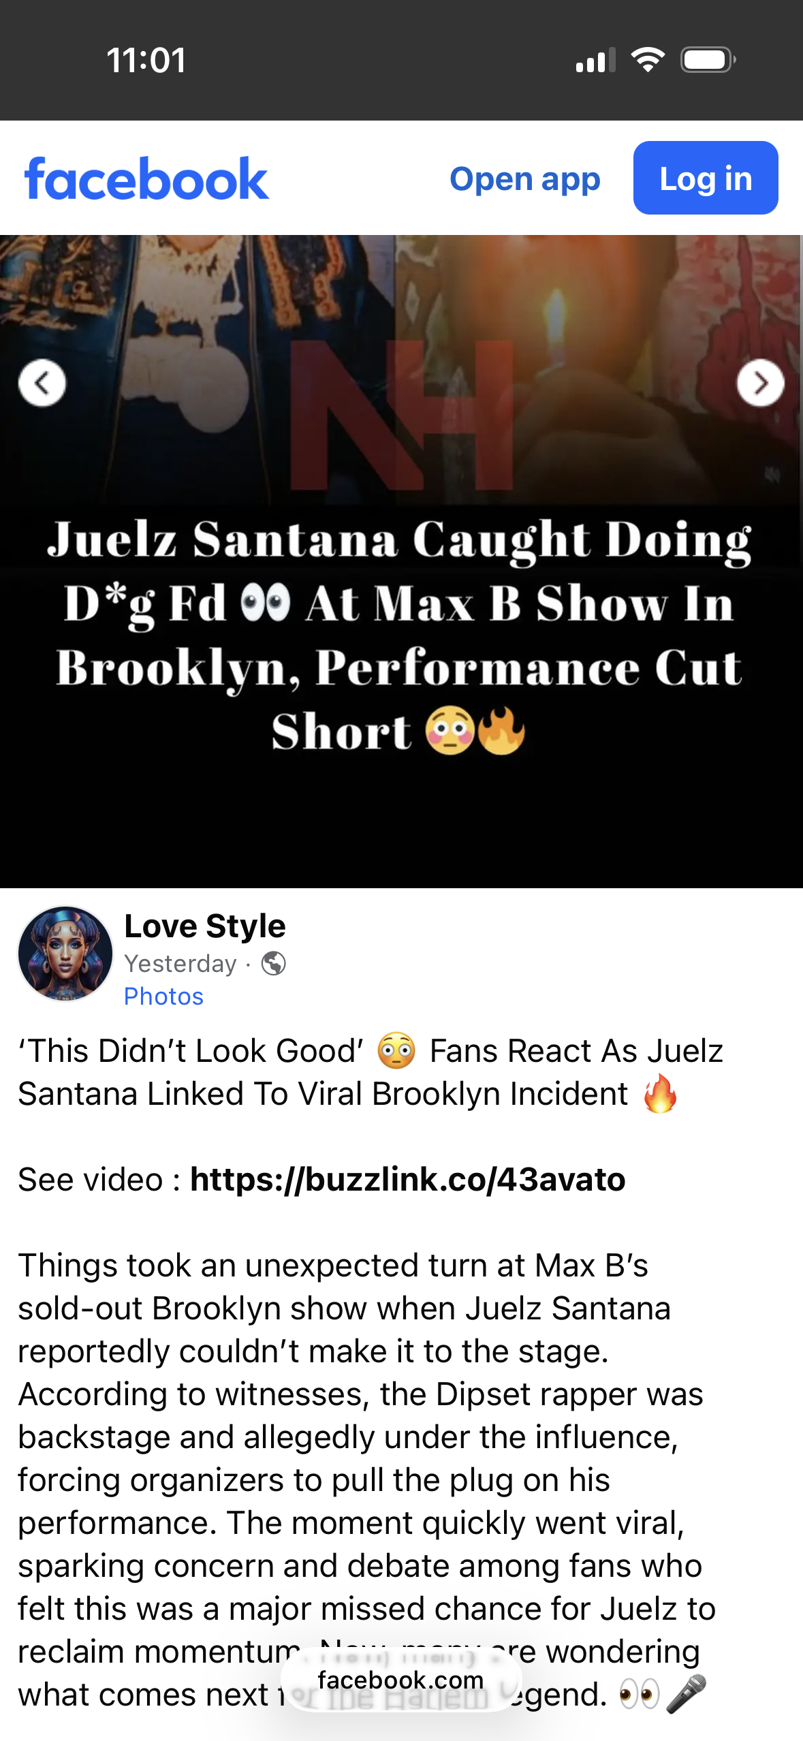Tap the battery indicator icon
Viewport: 803px width, 1741px height.
pyautogui.click(x=708, y=60)
